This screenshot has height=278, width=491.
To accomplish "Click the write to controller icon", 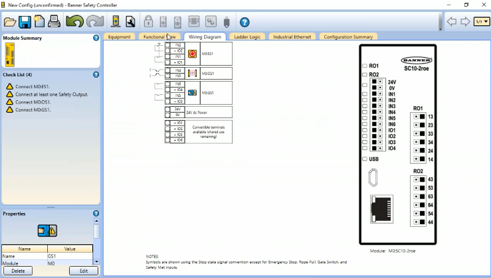I will [177, 22].
